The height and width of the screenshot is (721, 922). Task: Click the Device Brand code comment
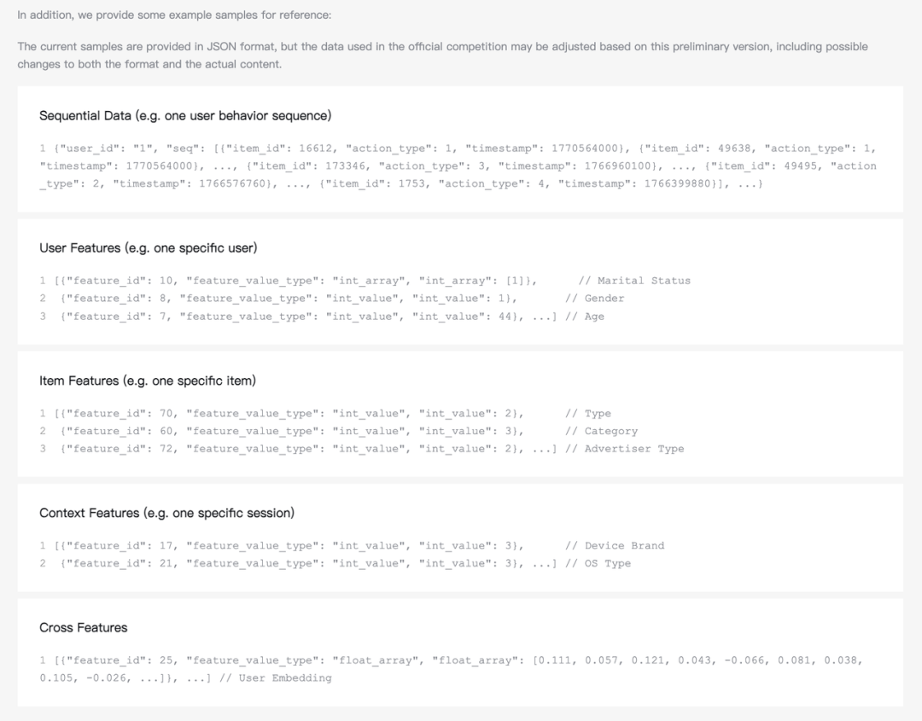pos(615,546)
